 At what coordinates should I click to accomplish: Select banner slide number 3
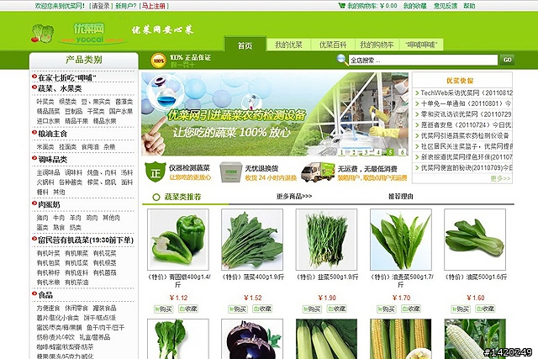(x=367, y=151)
